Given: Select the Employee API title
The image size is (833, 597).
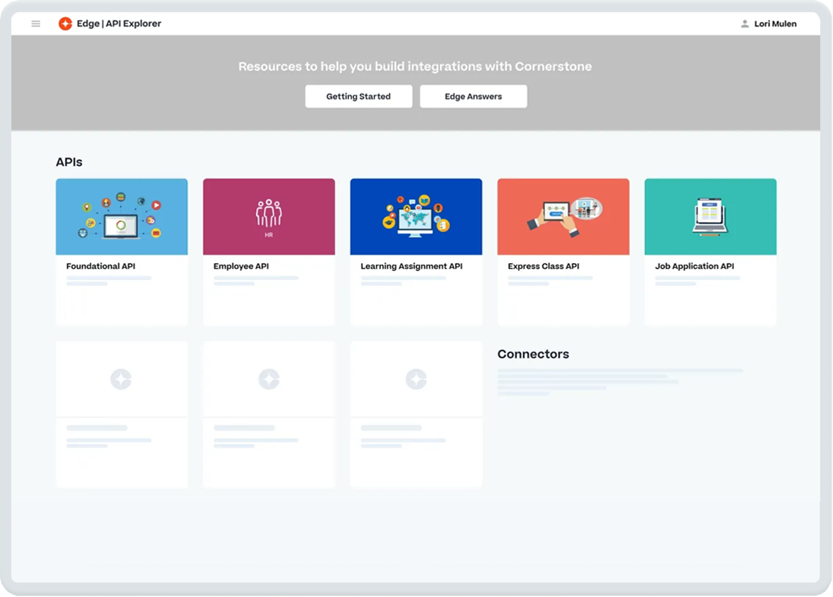Looking at the screenshot, I should [241, 266].
